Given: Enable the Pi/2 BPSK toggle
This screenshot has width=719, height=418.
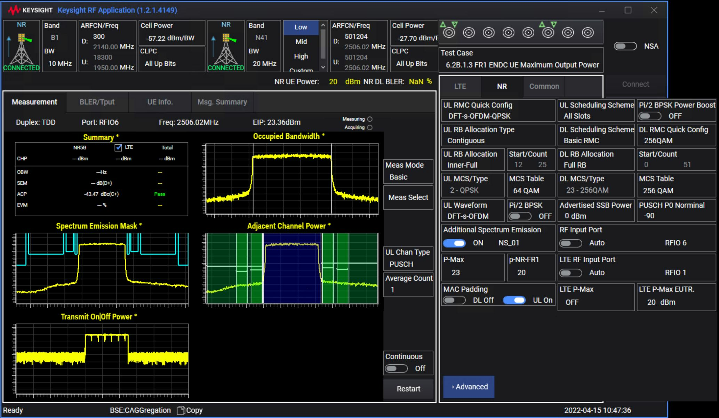Looking at the screenshot, I should [x=520, y=216].
